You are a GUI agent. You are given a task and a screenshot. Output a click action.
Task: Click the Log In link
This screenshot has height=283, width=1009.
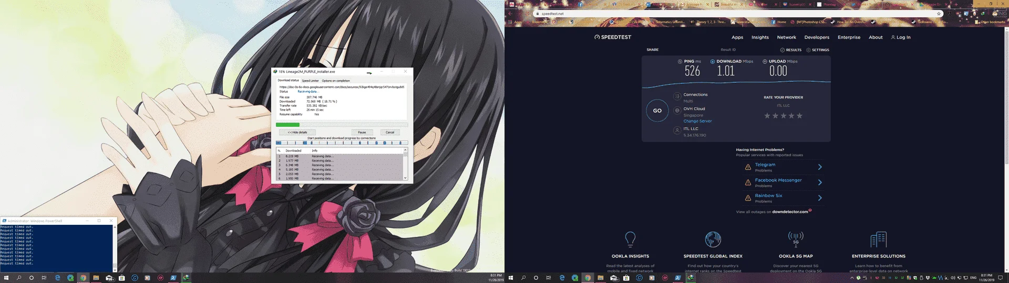(x=901, y=37)
